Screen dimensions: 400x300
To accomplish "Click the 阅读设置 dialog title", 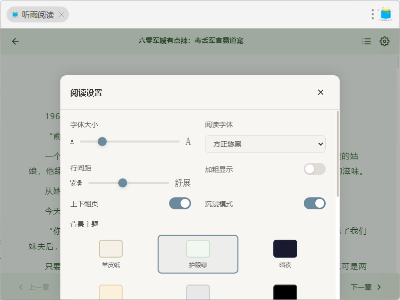I will [86, 93].
